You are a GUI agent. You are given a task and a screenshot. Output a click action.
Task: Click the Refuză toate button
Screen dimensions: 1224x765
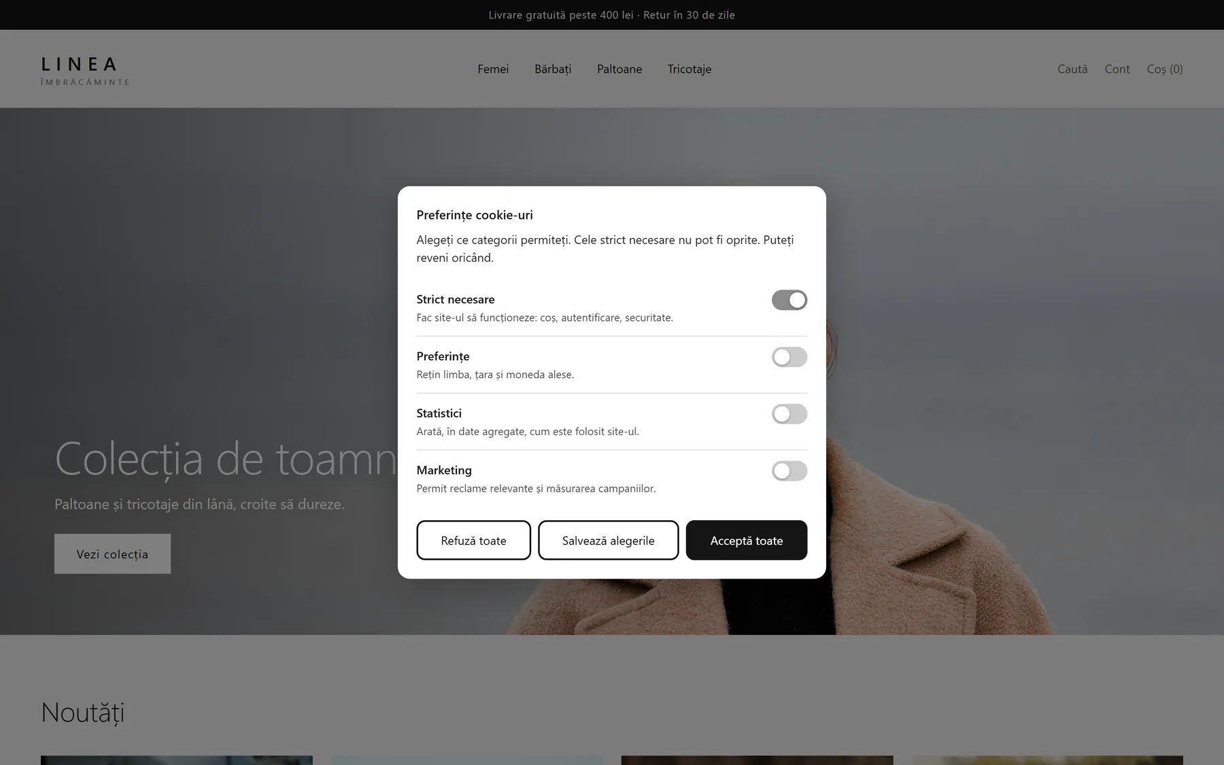click(x=473, y=541)
